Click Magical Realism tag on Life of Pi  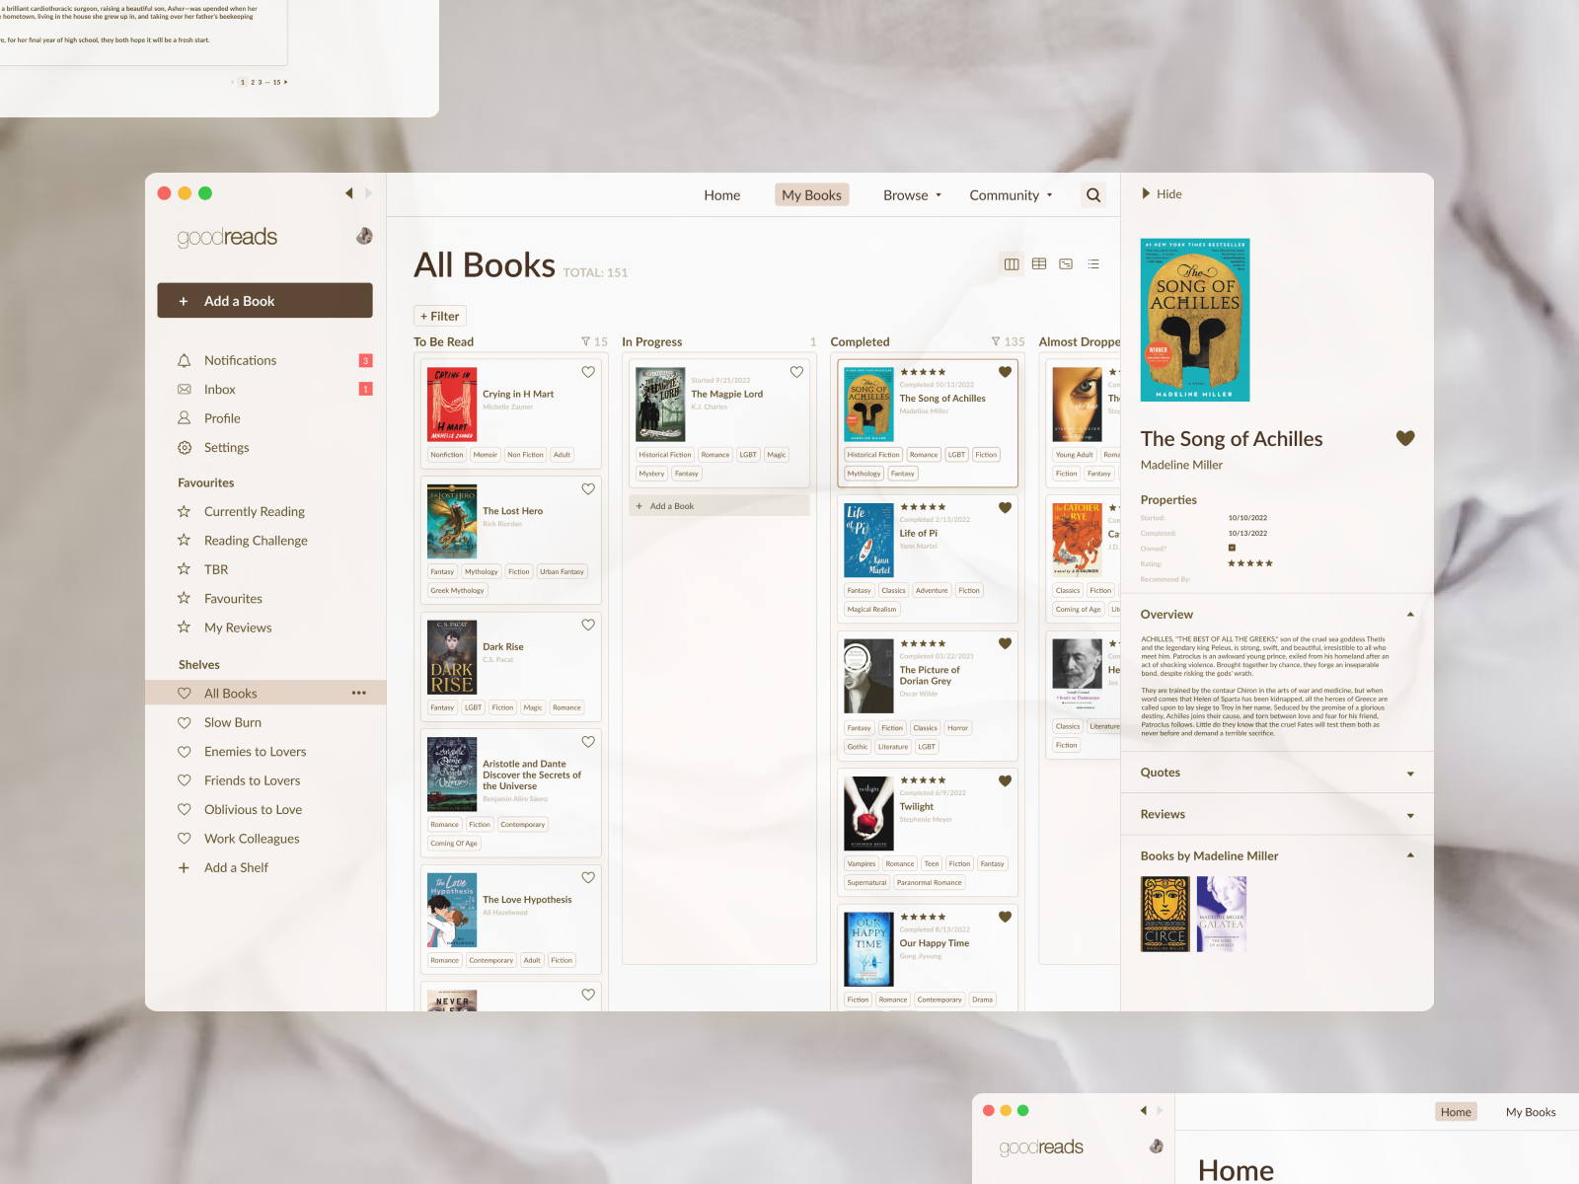click(x=871, y=609)
